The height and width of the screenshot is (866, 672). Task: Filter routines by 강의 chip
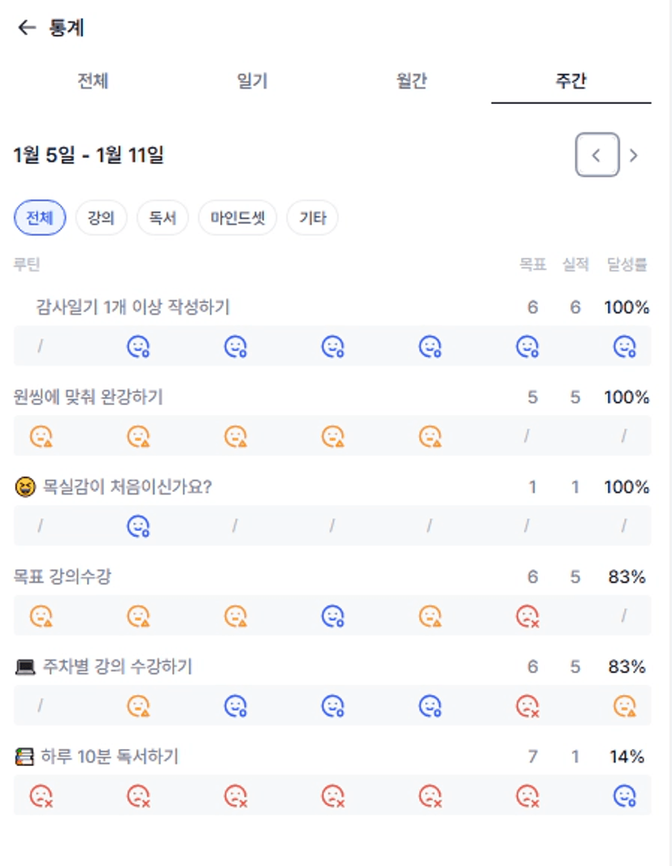click(101, 218)
